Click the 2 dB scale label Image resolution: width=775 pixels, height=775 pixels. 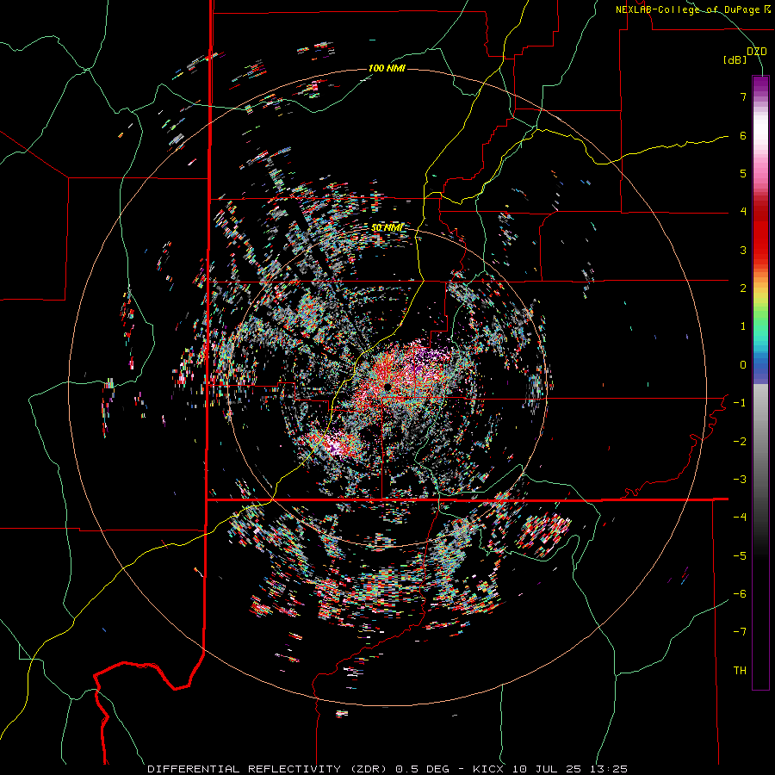743,288
